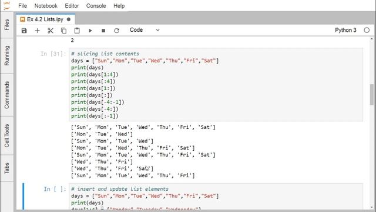Click the scrollbar up arrow
The image size is (376, 212).
click(372, 39)
